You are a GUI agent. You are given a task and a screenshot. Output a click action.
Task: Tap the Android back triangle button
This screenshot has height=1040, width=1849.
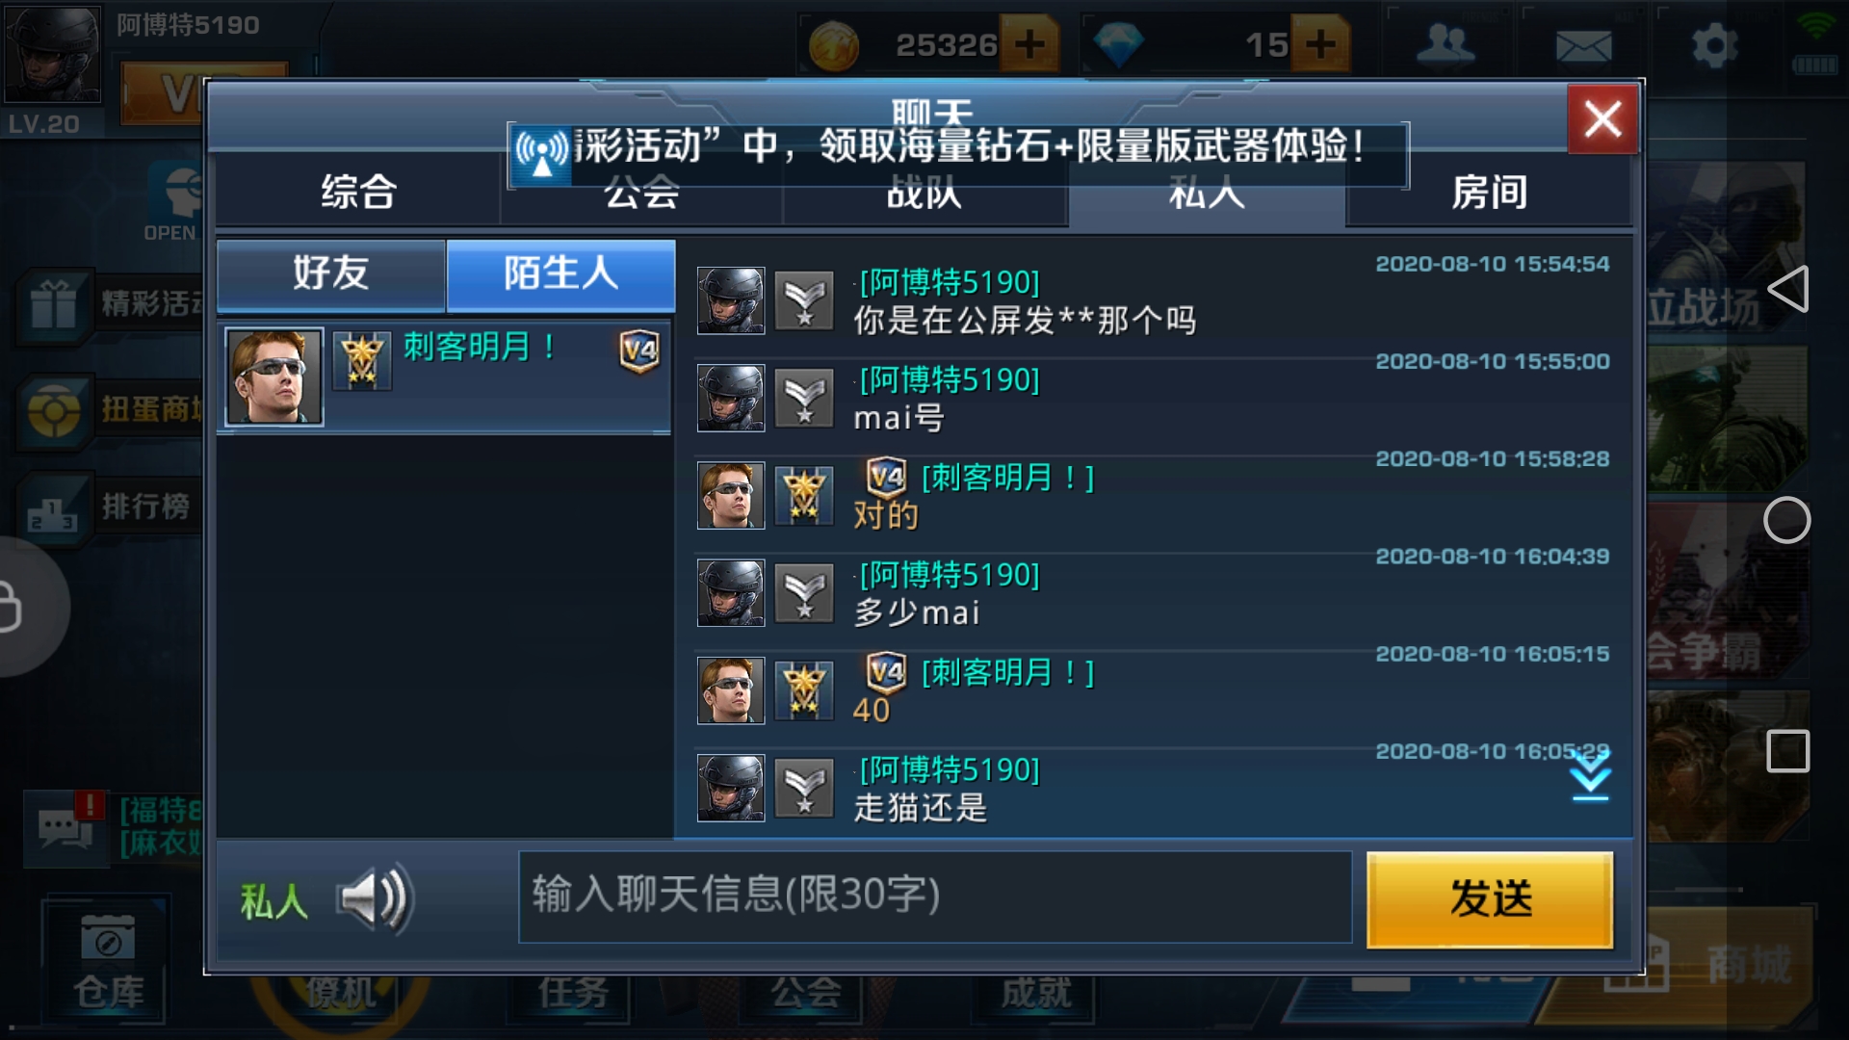1788,289
